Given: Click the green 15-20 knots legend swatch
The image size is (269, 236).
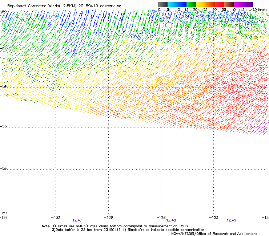Looking at the screenshot, I should [x=191, y=4].
